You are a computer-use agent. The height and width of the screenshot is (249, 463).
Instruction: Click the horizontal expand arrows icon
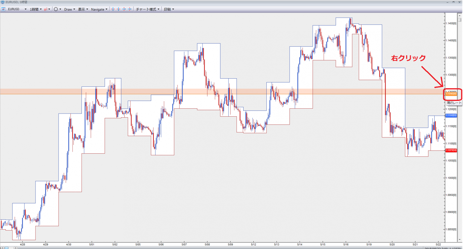[113, 9]
